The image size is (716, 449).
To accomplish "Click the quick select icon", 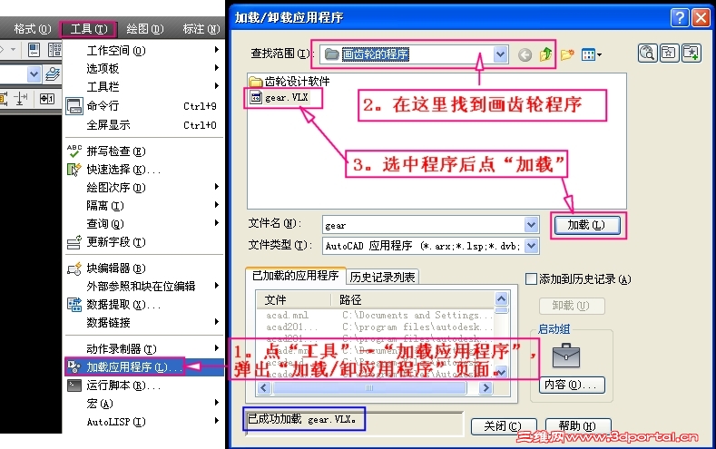I will tap(74, 170).
